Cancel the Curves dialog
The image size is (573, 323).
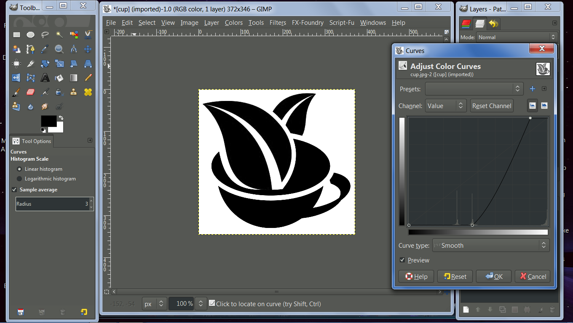tap(533, 276)
